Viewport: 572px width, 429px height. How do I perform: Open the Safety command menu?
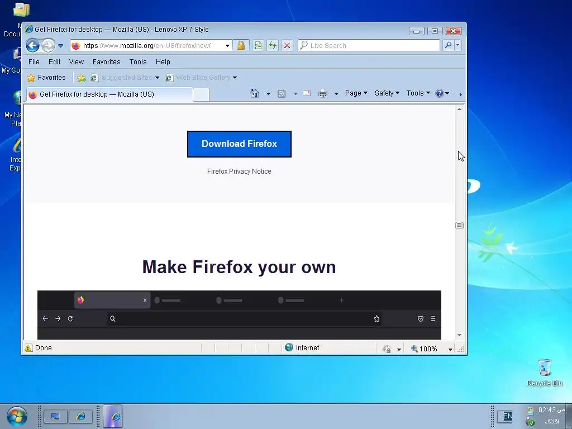(x=387, y=93)
